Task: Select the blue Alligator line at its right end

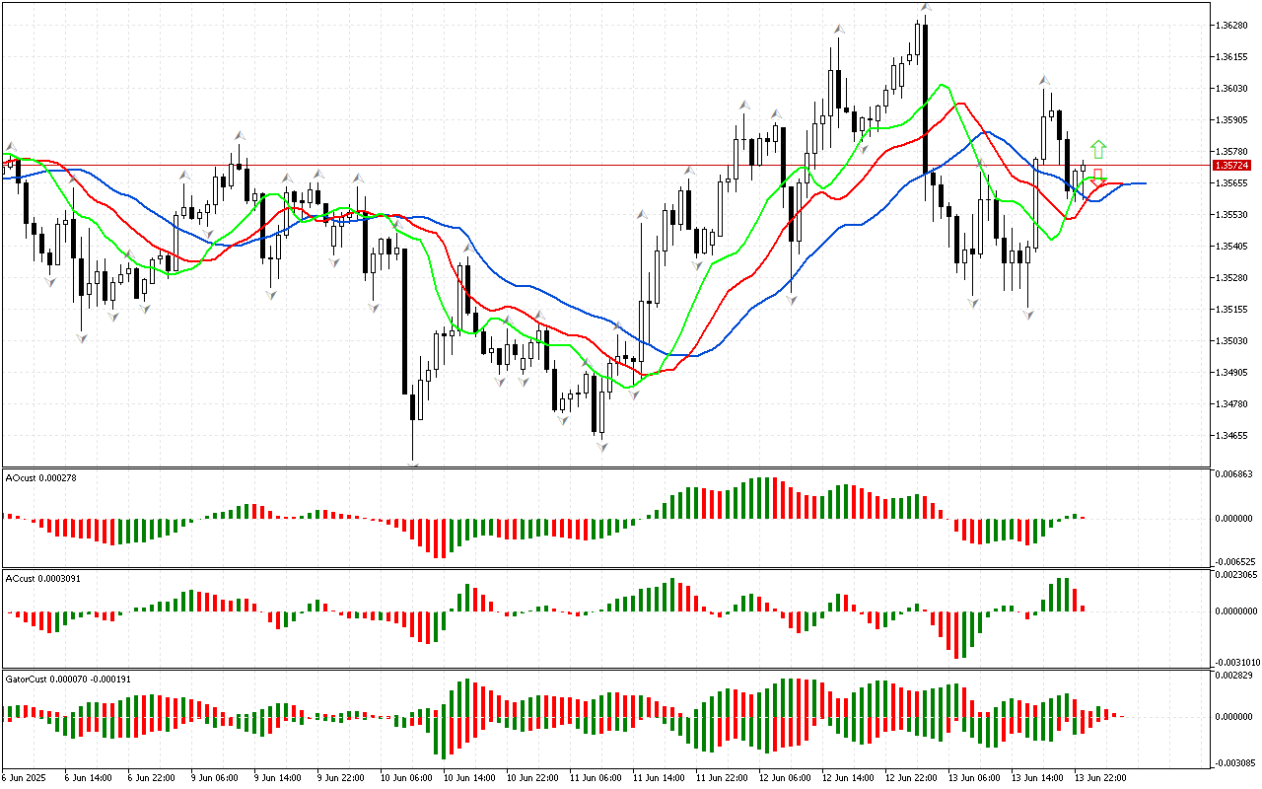Action: tap(1142, 183)
